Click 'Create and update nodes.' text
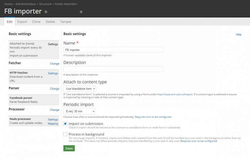The height and width of the screenshot is (160, 250). (26, 123)
